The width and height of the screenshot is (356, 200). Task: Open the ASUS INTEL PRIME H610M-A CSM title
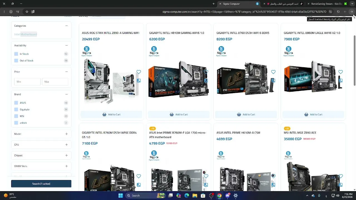[238, 133]
